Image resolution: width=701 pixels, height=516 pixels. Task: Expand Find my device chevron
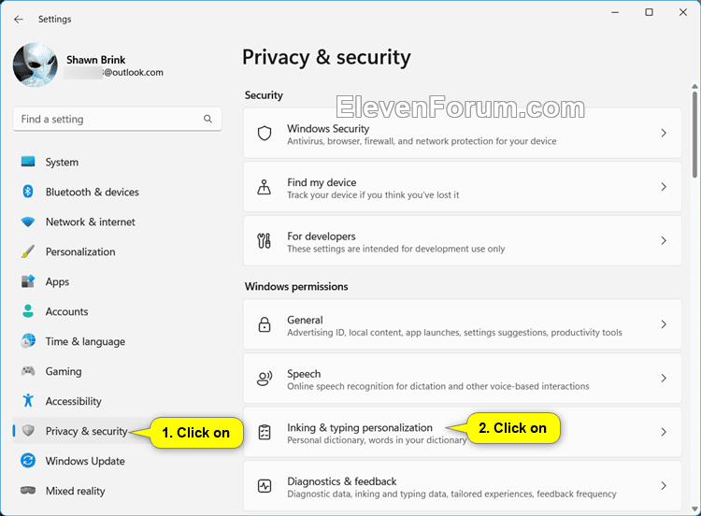pyautogui.click(x=664, y=187)
